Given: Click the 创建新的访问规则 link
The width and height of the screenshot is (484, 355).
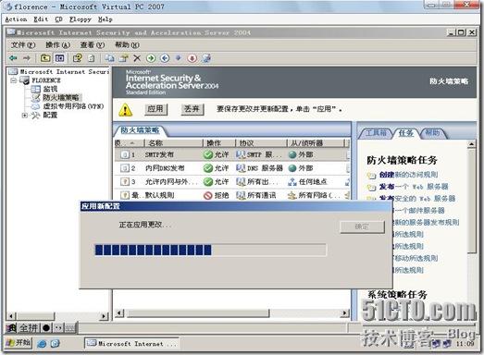Looking at the screenshot, I should tap(408, 175).
